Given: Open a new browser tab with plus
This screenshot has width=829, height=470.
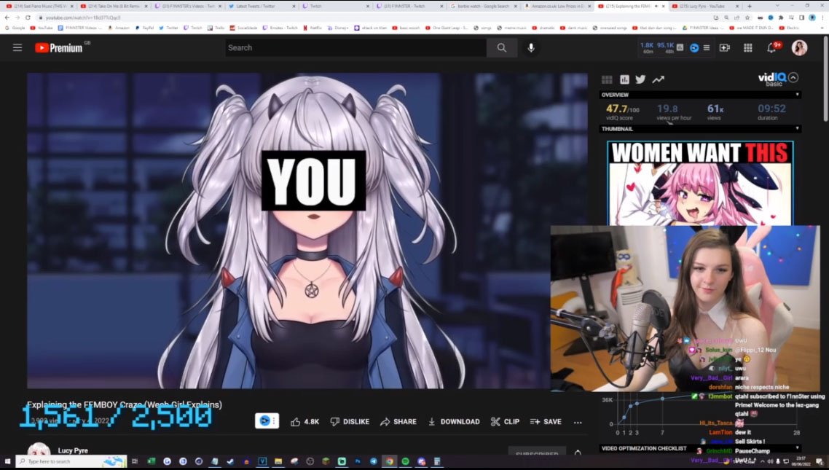Looking at the screenshot, I should click(749, 7).
